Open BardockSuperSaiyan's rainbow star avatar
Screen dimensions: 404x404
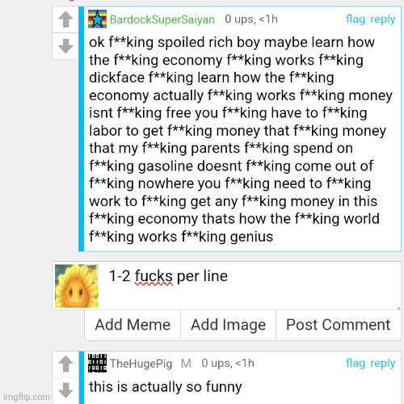97,19
